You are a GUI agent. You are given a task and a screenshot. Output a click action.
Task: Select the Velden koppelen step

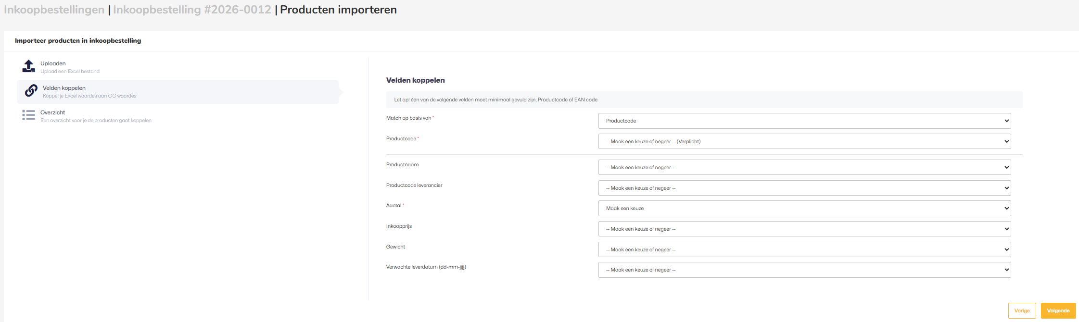(64, 88)
